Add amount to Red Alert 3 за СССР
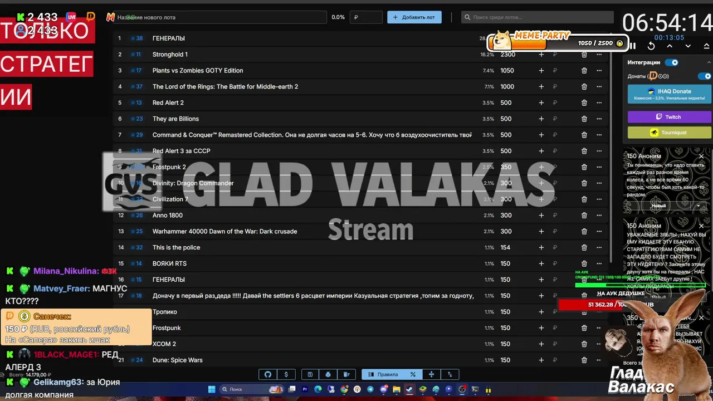The height and width of the screenshot is (401, 713). coord(541,151)
